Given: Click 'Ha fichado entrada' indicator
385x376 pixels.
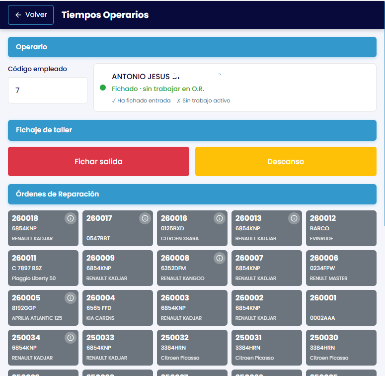Looking at the screenshot, I should [141, 100].
